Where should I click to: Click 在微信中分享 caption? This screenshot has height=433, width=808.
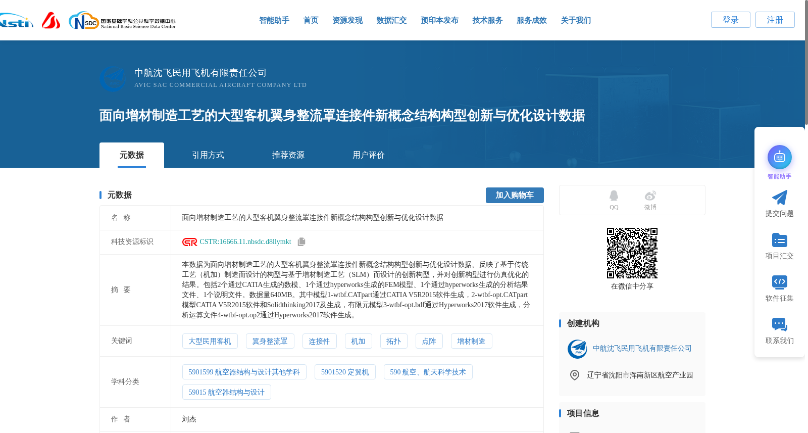632,286
